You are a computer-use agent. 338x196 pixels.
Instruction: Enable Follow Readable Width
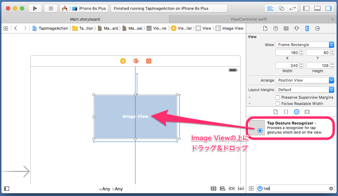(x=278, y=104)
